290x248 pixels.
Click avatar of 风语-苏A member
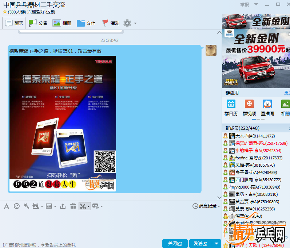click(x=231, y=165)
